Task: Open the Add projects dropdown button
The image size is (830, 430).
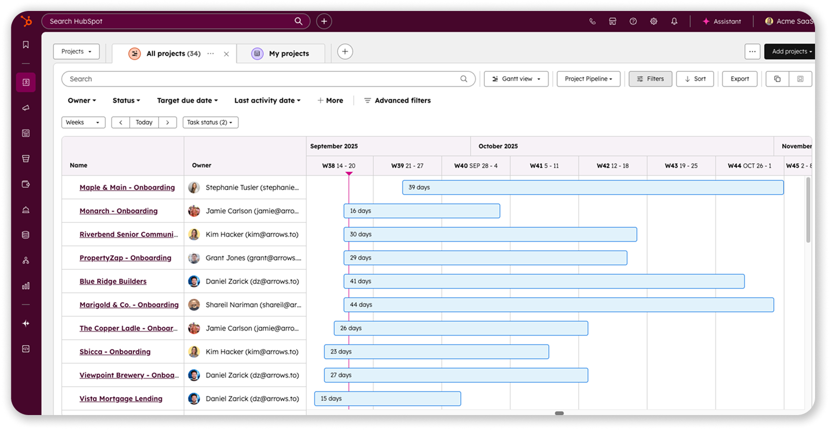Action: pos(791,51)
